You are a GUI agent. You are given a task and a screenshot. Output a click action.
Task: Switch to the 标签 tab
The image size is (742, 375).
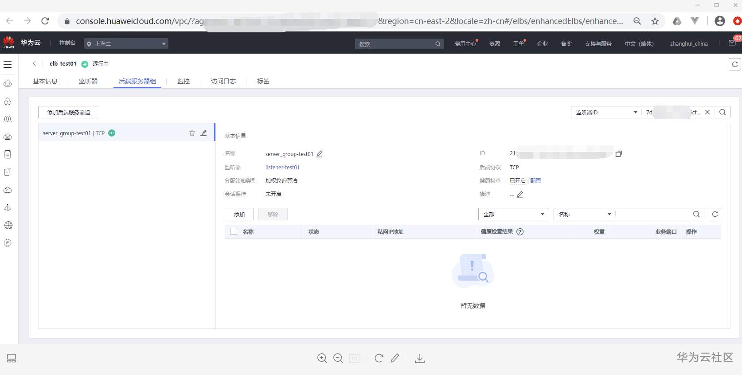[263, 81]
